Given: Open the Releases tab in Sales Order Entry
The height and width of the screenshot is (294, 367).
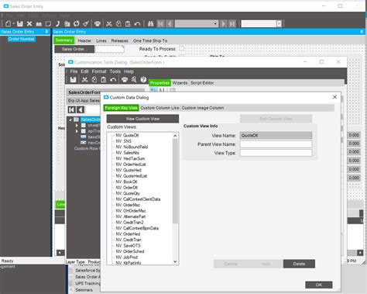Looking at the screenshot, I should [x=119, y=40].
